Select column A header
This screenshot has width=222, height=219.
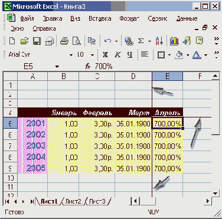32,76
